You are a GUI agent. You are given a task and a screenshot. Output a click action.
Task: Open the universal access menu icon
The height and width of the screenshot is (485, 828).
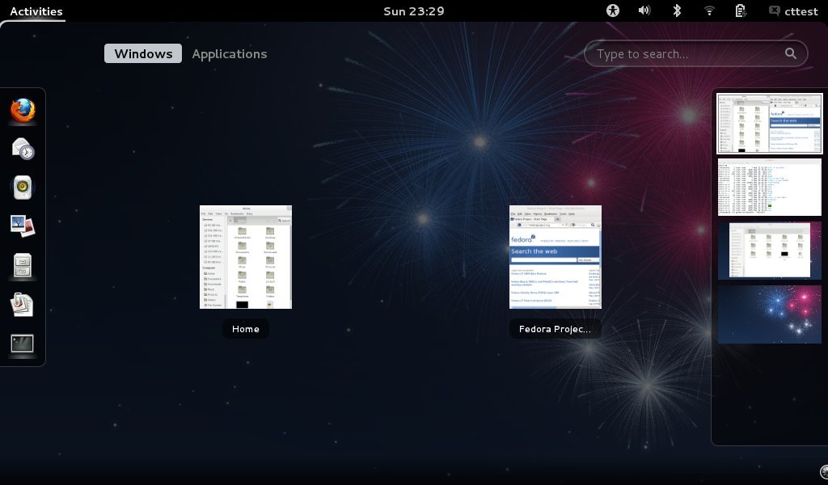(x=612, y=11)
